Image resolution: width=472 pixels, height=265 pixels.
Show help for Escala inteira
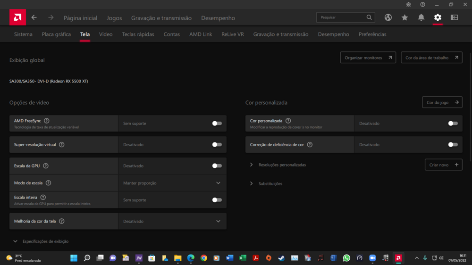click(x=43, y=197)
